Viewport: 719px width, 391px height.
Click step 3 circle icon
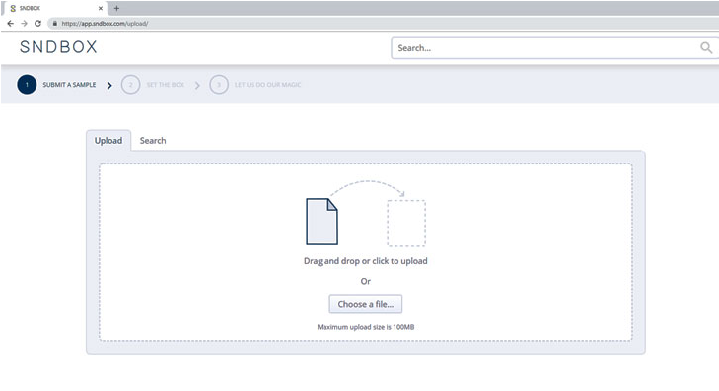click(219, 85)
